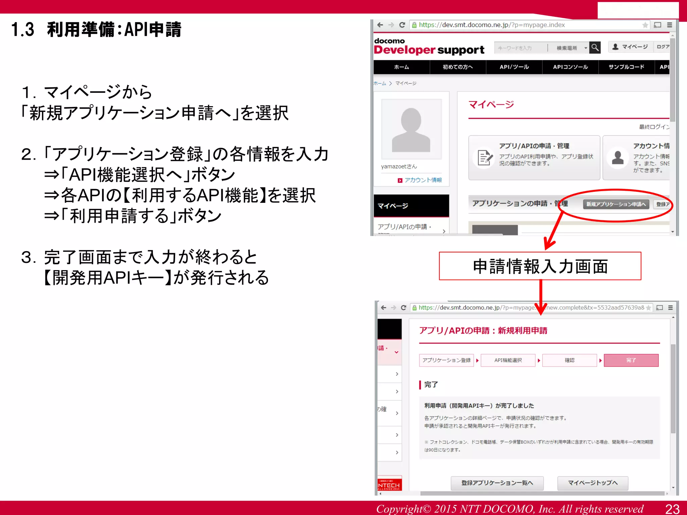
Task: Click the forward arrow in the bottom browser window
Action: pyautogui.click(x=393, y=307)
